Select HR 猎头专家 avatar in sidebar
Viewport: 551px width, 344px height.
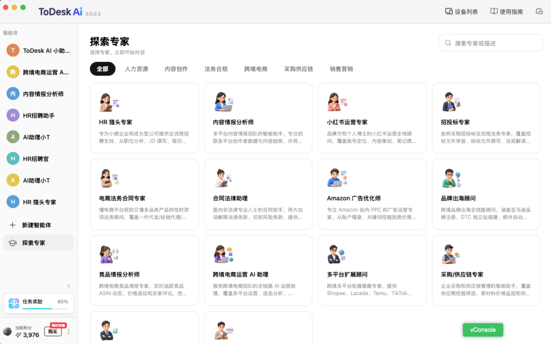point(13,202)
